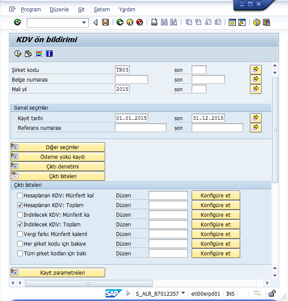Click Konfigüre et for Her şirket kodu
The height and width of the screenshot is (301, 288).
(216, 244)
